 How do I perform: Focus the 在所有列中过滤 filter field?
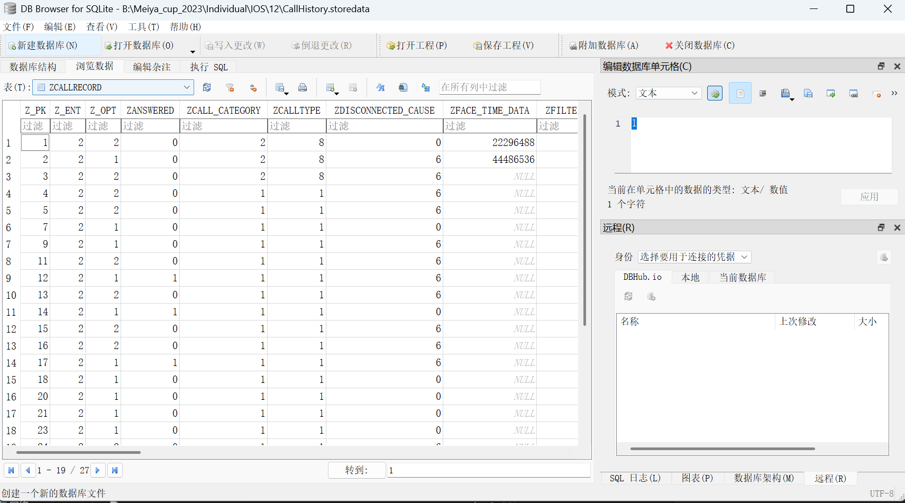[x=490, y=87]
